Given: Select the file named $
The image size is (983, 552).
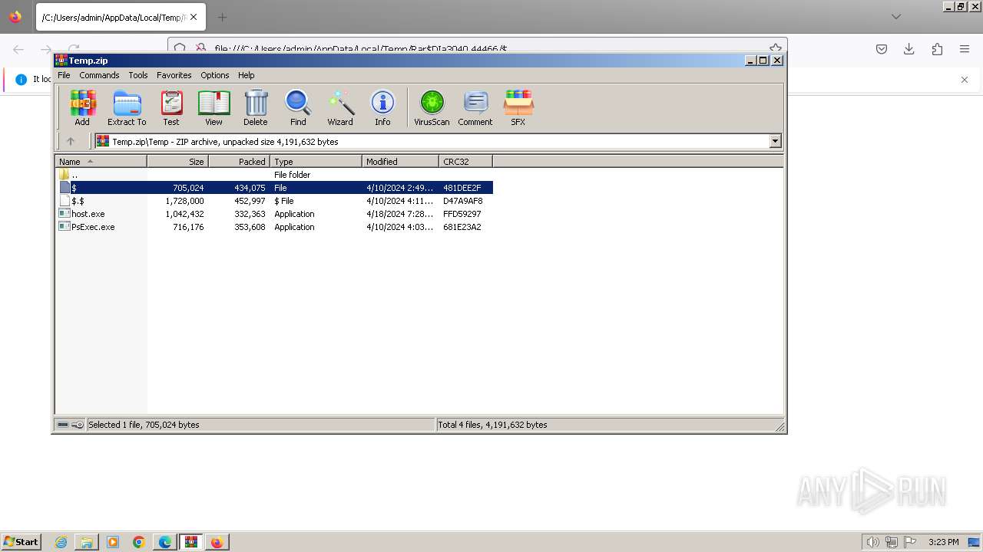Looking at the screenshot, I should (x=275, y=188).
